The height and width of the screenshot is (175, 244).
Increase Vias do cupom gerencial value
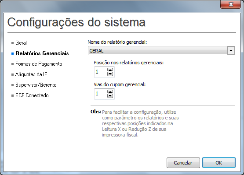[x=110, y=92]
